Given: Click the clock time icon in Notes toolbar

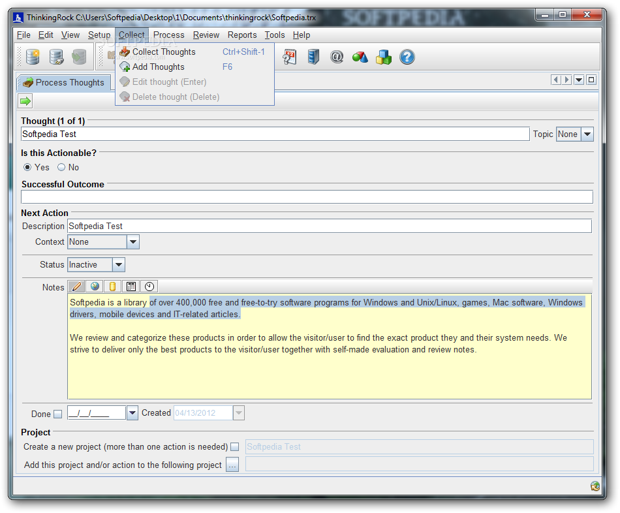Looking at the screenshot, I should (149, 286).
